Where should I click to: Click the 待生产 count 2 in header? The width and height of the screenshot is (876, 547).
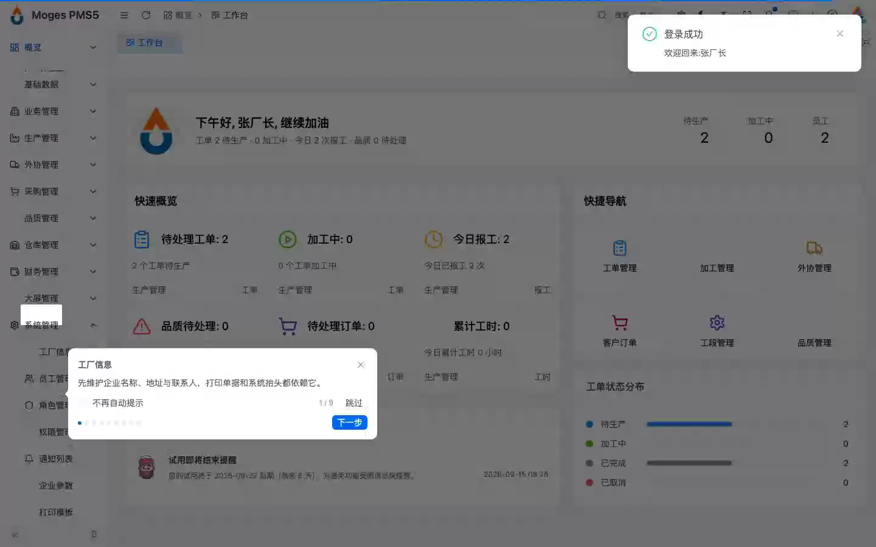pos(704,138)
